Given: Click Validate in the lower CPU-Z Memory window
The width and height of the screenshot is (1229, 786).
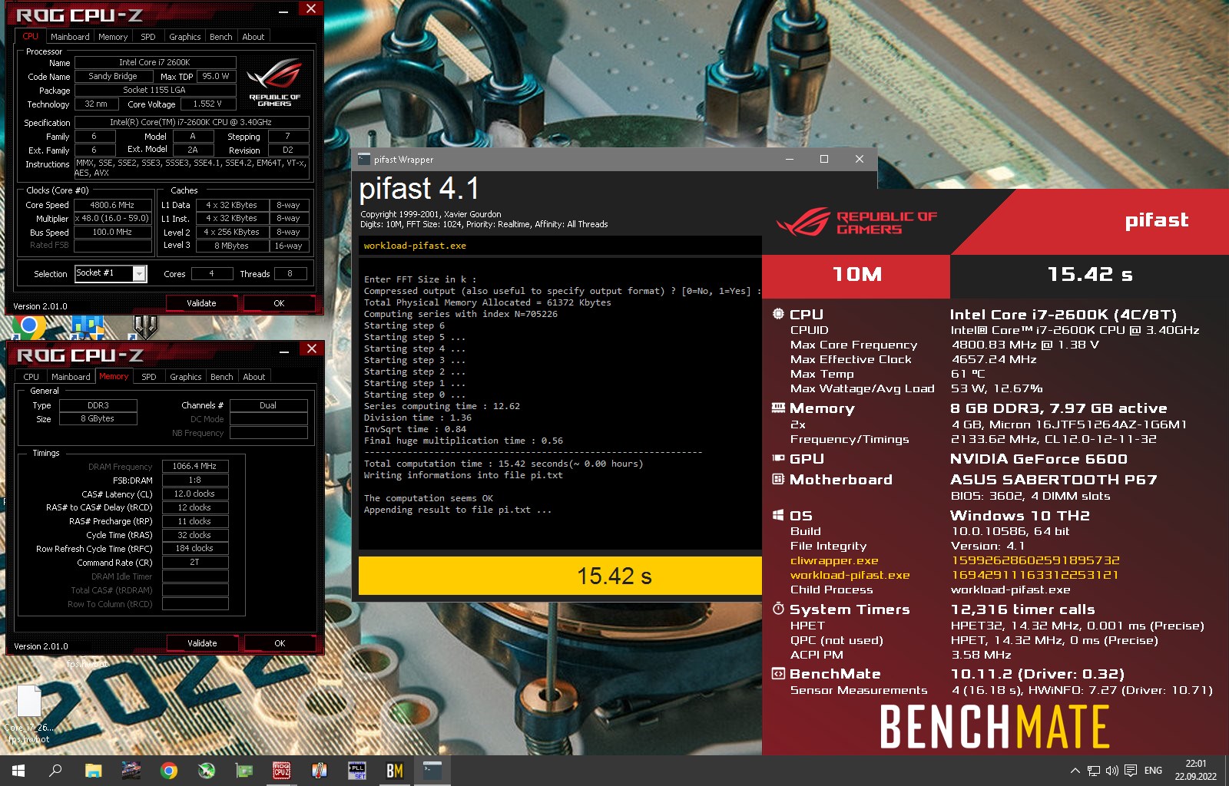Looking at the screenshot, I should coord(202,643).
